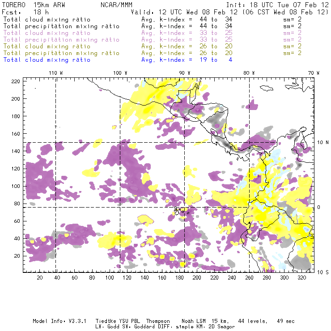Select '44 levels,' in the footer
The width and height of the screenshot is (331, 331).
(x=253, y=321)
